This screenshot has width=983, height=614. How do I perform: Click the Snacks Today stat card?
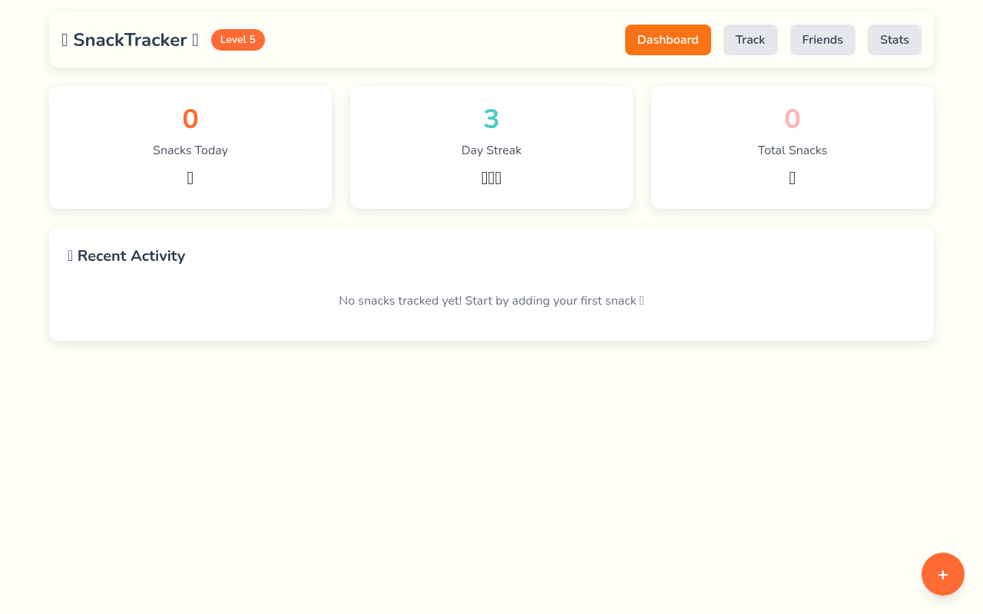(190, 147)
